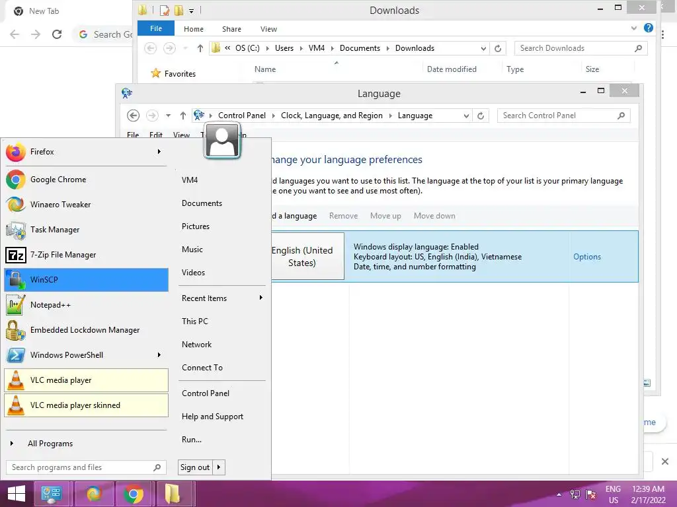Open VLC media player entry
Viewport: 677px width, 507px height.
click(86, 380)
